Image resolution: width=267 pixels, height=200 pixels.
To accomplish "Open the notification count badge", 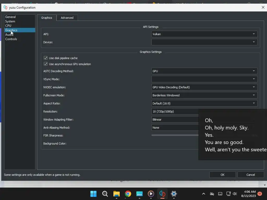I will click(x=260, y=194).
